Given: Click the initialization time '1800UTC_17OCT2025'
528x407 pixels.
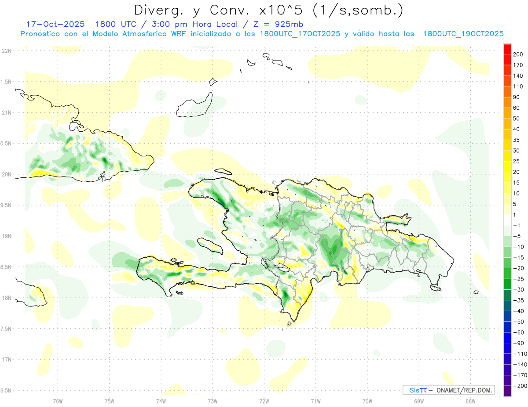Looking at the screenshot, I should 300,34.
